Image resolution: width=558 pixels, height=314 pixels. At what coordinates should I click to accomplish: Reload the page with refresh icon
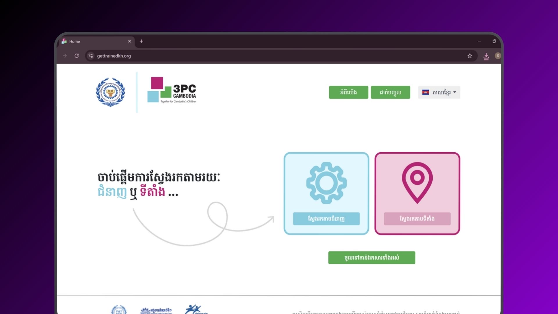click(76, 56)
